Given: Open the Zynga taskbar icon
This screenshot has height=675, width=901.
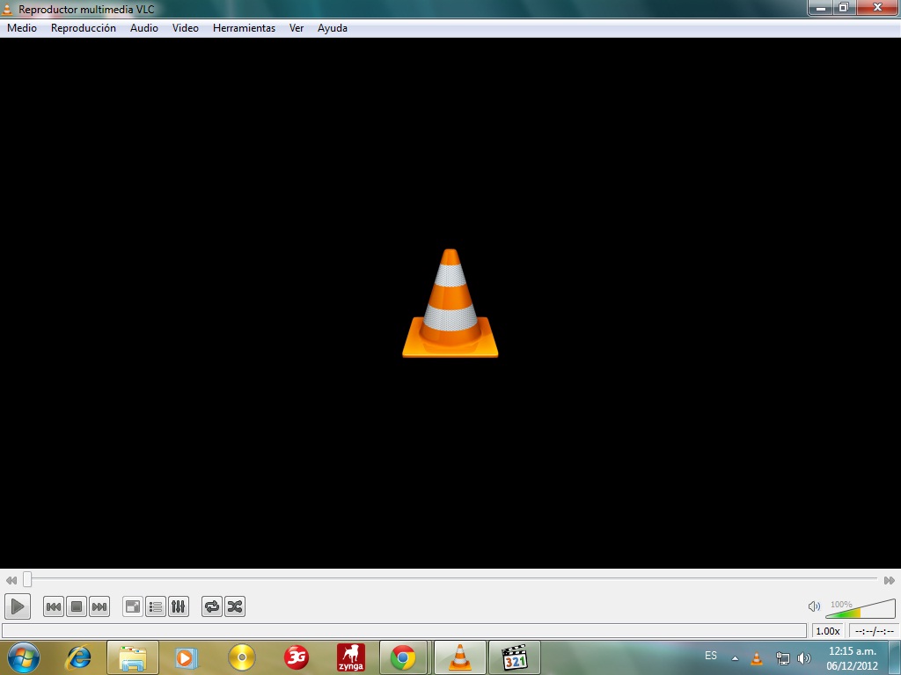Looking at the screenshot, I should [x=350, y=657].
